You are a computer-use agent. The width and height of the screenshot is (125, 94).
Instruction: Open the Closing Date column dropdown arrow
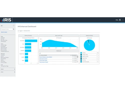click(71, 55)
